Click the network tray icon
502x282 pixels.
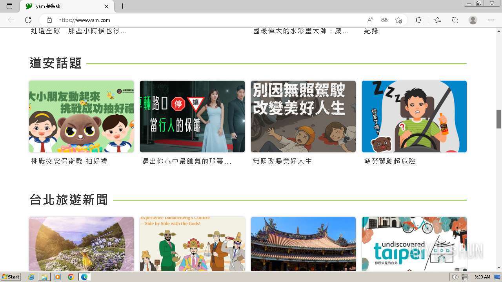coord(465,277)
